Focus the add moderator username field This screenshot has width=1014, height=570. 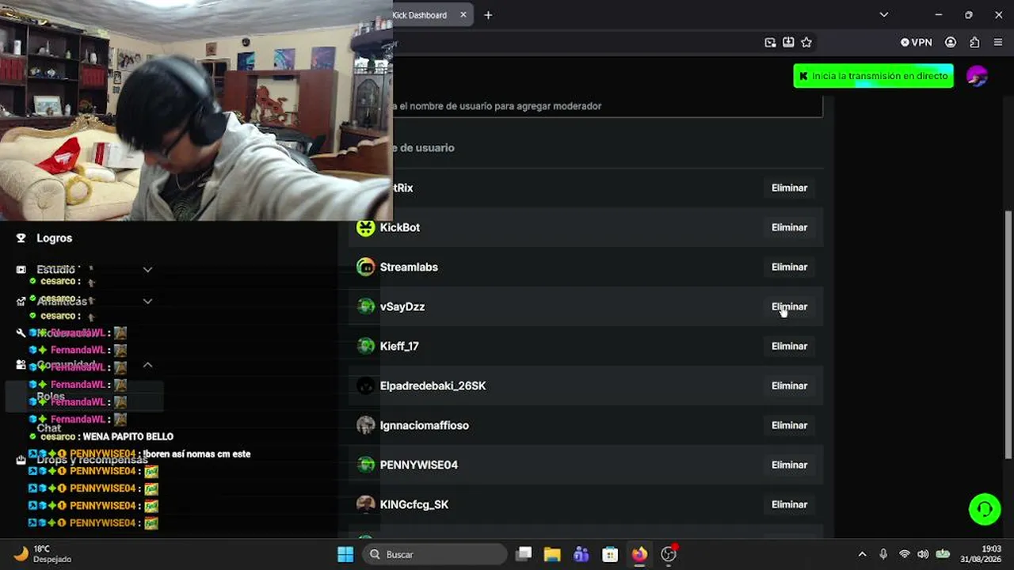tap(608, 106)
